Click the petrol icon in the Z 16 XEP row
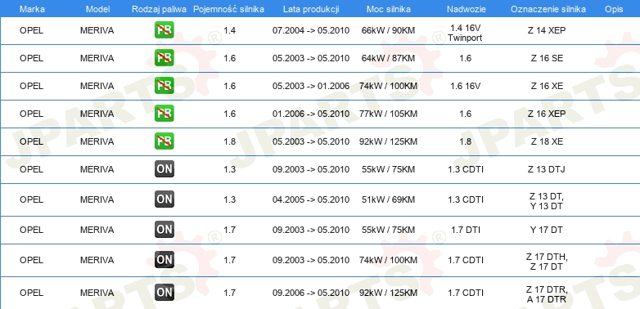This screenshot has height=309, width=640. coord(165,114)
